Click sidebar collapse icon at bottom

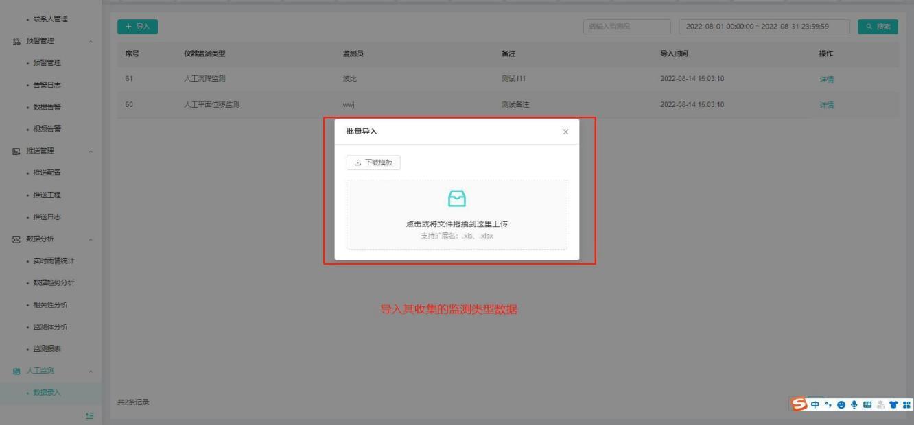pos(89,415)
